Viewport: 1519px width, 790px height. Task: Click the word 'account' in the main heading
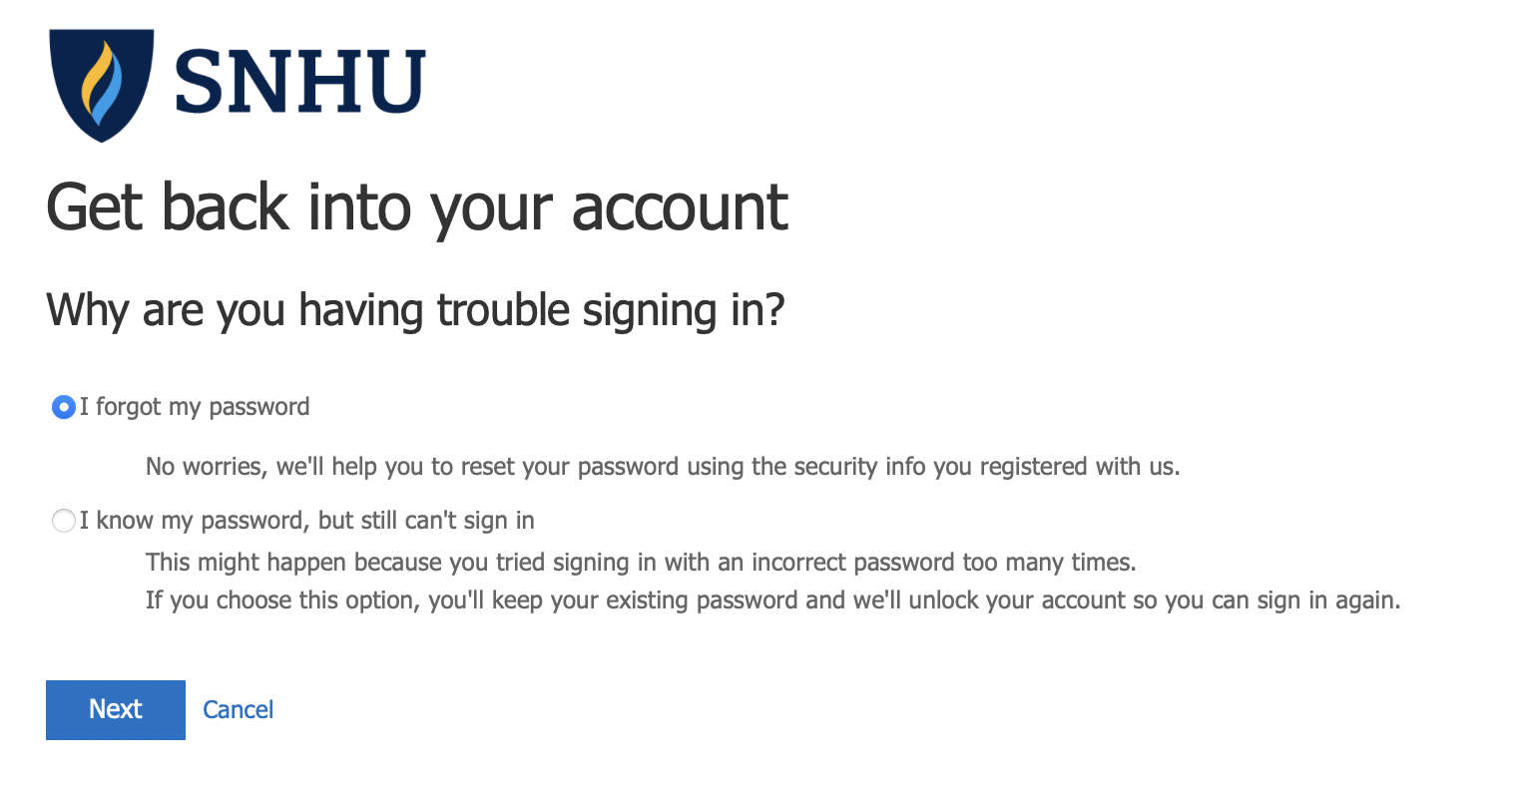click(x=680, y=207)
